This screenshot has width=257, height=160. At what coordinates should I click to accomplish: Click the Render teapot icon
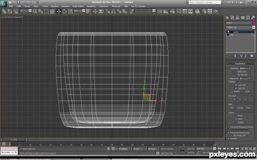216,11
